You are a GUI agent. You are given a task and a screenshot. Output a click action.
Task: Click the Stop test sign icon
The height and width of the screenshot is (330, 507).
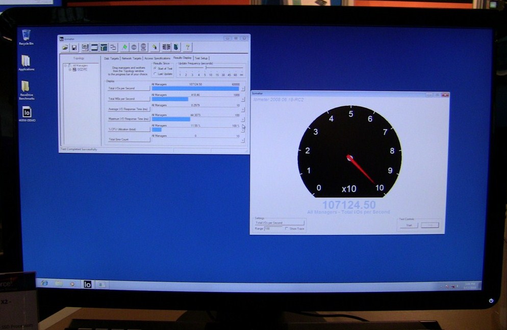click(134, 47)
